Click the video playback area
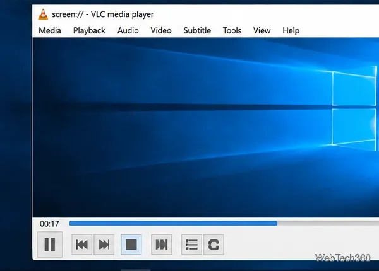Viewport: 379px width, 271px height. pyautogui.click(x=206, y=127)
